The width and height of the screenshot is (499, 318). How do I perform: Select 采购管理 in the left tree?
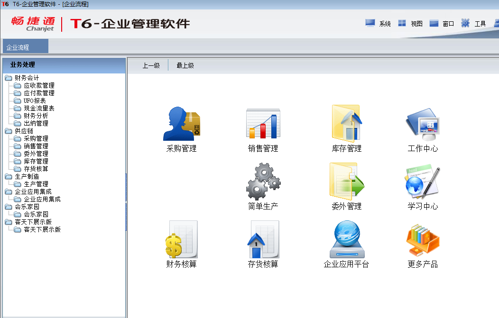point(36,139)
